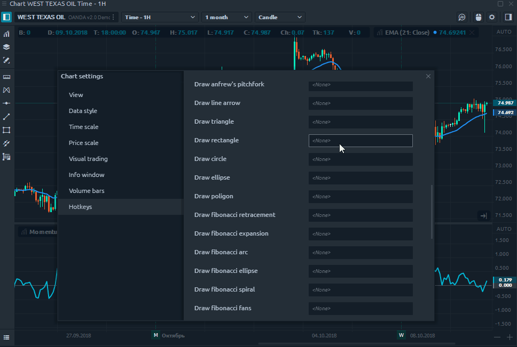Open the Price scale settings section

(x=121, y=143)
